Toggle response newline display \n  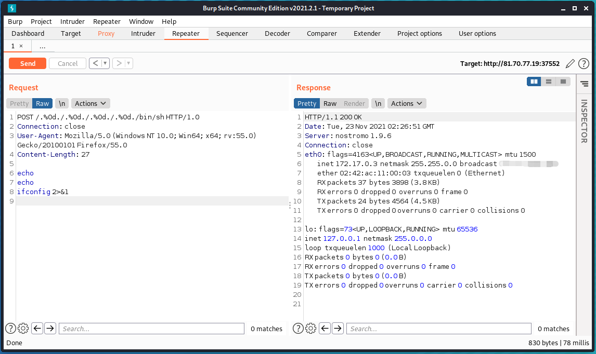coord(378,104)
